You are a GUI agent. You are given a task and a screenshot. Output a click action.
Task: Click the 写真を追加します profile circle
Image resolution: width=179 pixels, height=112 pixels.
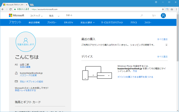(26, 42)
